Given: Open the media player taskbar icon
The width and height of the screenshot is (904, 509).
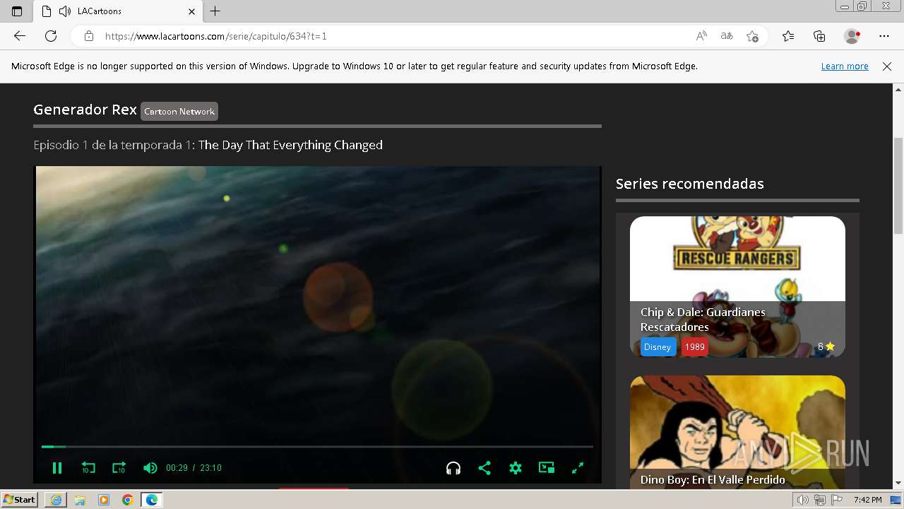Looking at the screenshot, I should pos(104,500).
